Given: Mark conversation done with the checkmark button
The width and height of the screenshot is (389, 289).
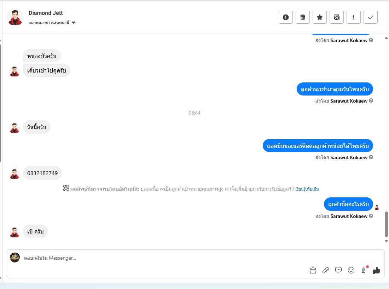Looking at the screenshot, I should click(x=371, y=17).
